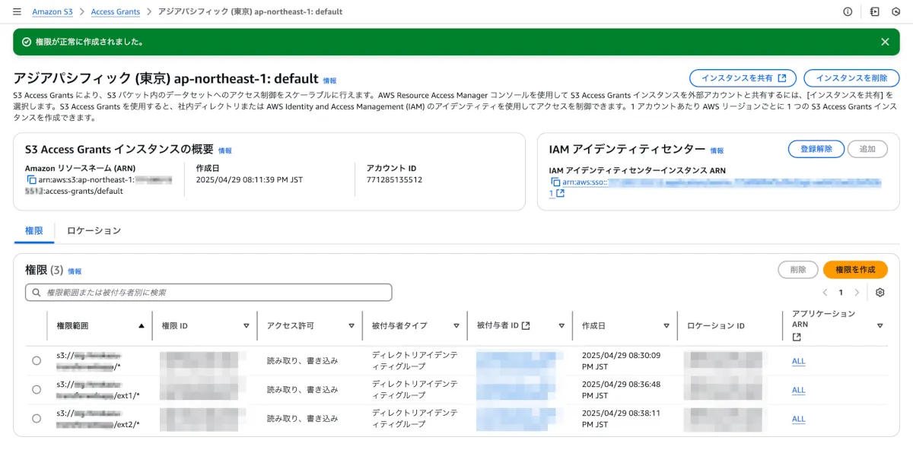The width and height of the screenshot is (913, 472).
Task: Go to previous page of permissions
Action: click(x=825, y=293)
